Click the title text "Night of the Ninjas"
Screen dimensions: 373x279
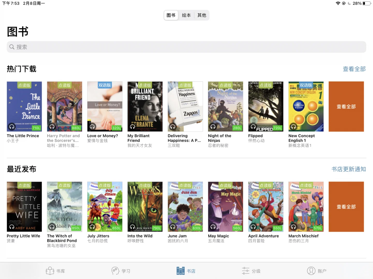[220, 138]
